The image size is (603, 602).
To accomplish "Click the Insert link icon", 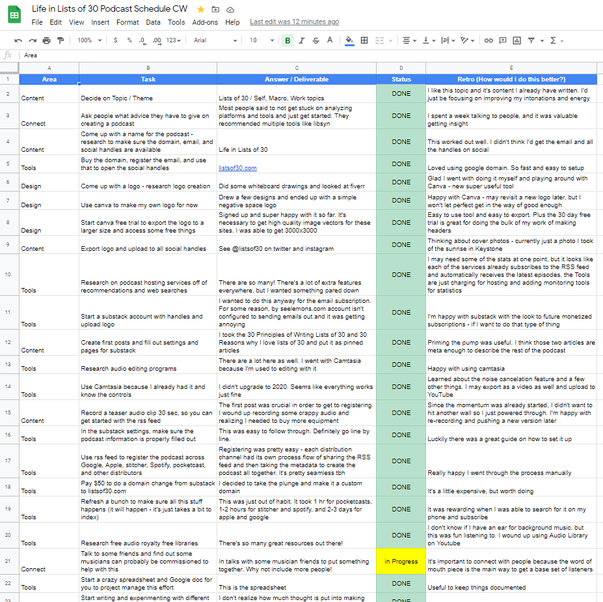I will coord(489,40).
